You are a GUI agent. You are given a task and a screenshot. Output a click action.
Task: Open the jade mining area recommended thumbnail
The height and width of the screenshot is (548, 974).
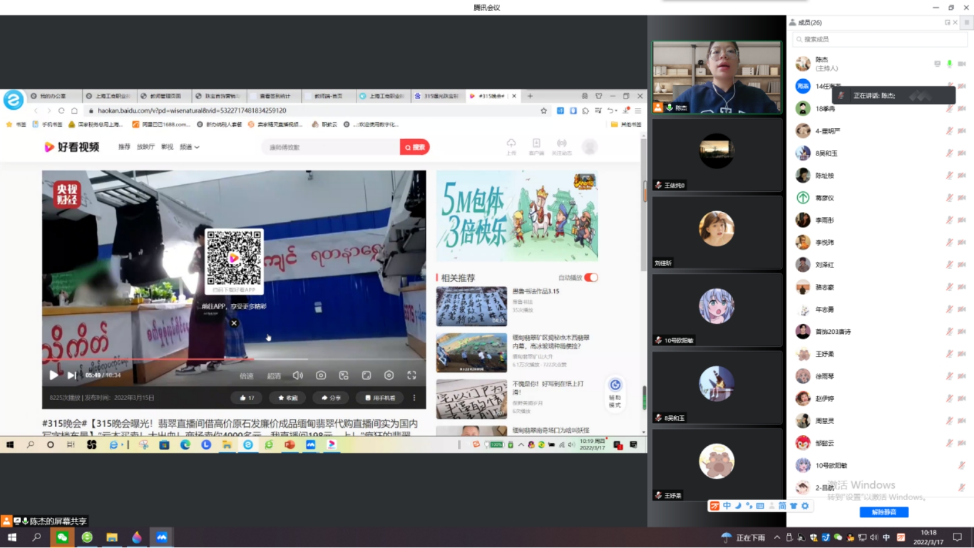click(471, 353)
